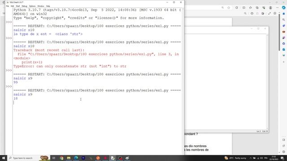
Task: Click the bell notifications icon in Edge sidebar
Action: point(284,14)
